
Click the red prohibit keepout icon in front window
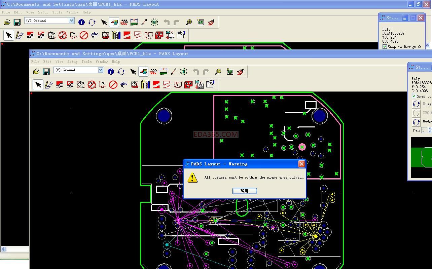click(x=113, y=84)
